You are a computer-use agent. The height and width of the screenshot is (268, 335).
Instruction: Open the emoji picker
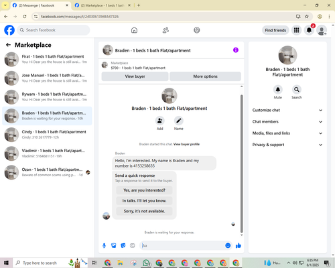click(x=228, y=246)
